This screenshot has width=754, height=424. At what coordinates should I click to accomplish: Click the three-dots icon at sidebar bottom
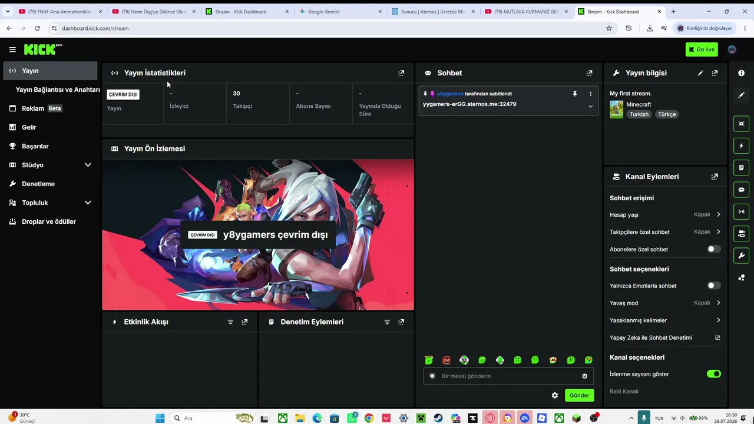point(741,278)
